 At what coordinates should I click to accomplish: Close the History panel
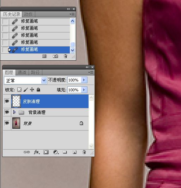pos(74,9)
